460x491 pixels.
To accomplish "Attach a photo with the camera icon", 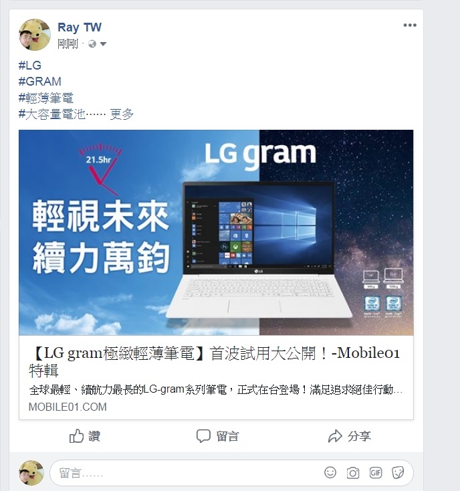I will tap(352, 472).
